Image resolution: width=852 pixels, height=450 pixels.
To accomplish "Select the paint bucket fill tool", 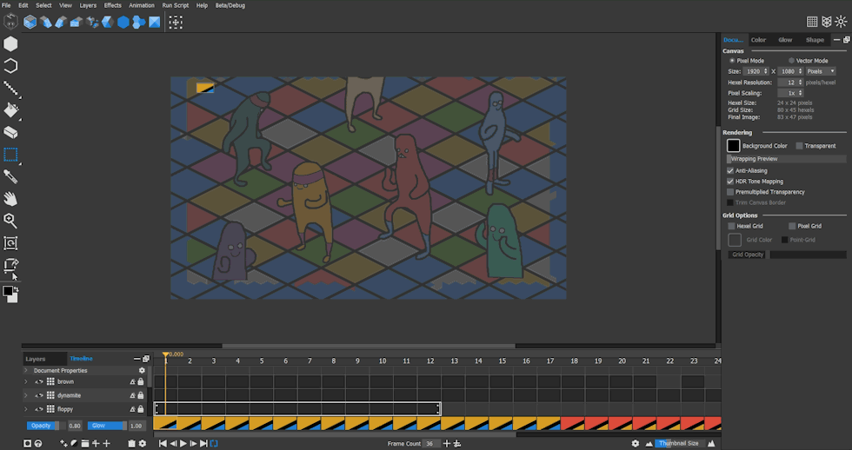I will pos(10,110).
